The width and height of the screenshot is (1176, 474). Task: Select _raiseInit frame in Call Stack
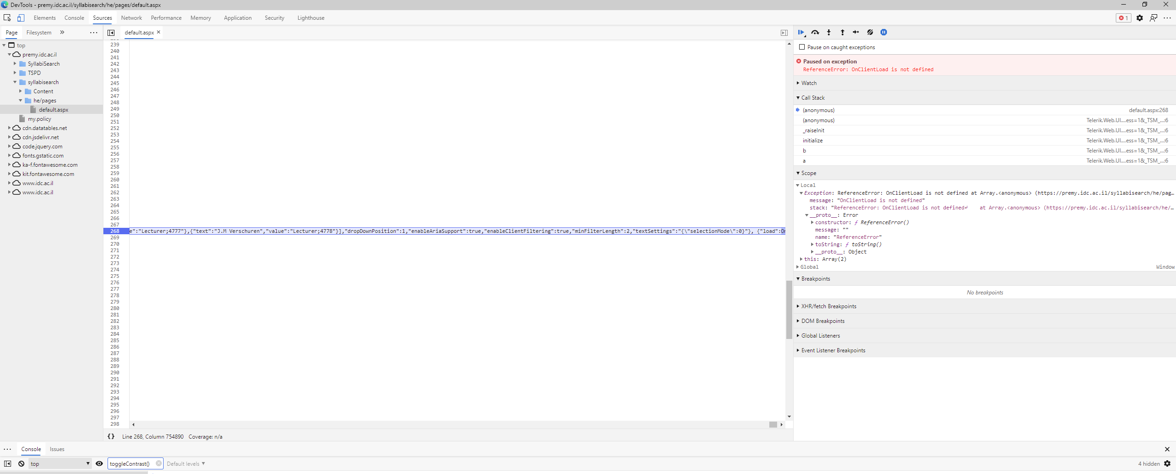pos(813,130)
